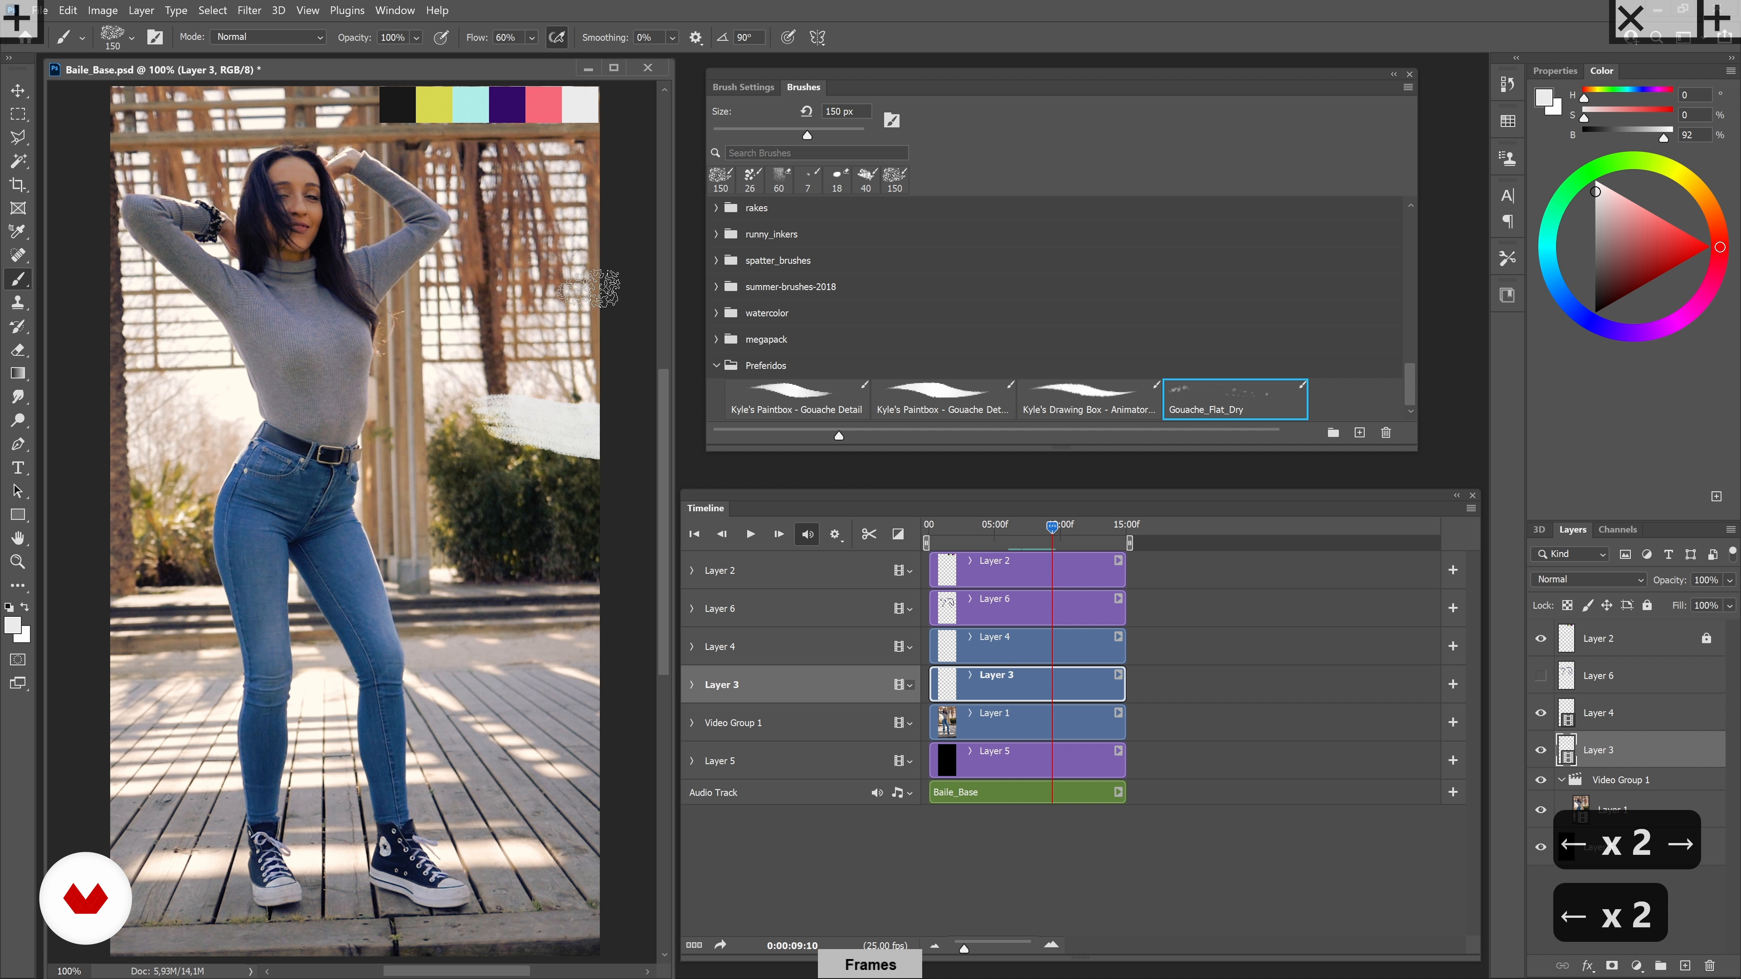
Task: Select the Magic Wand tool
Action: [18, 161]
